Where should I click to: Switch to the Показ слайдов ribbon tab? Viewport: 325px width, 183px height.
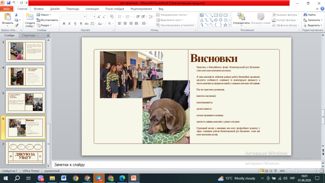115,9
